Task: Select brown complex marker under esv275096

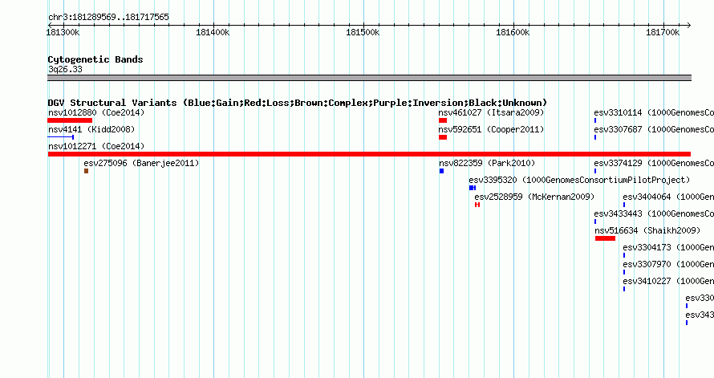Action: click(86, 171)
